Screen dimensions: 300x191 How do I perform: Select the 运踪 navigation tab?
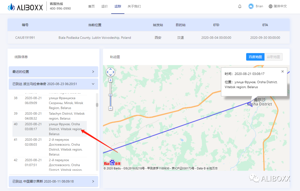118,6
